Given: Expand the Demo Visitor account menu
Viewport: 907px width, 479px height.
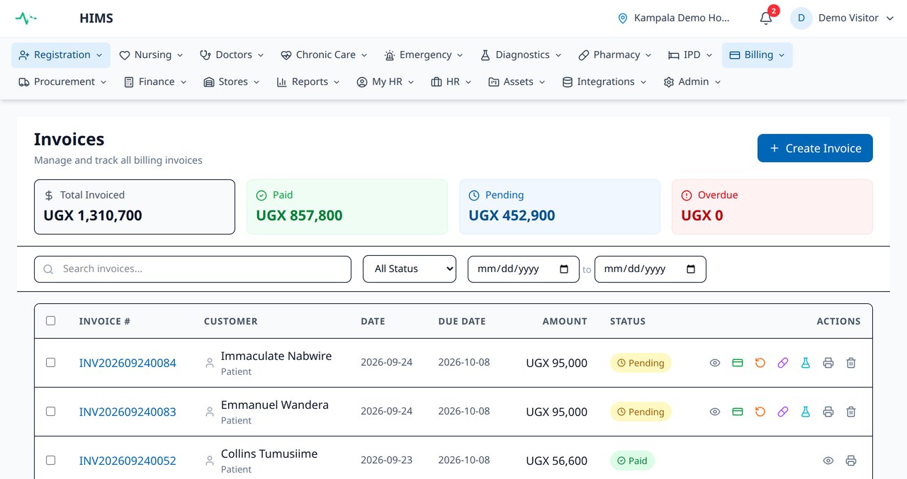Looking at the screenshot, I should coord(843,18).
